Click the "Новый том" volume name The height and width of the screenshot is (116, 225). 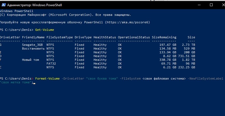(30, 60)
